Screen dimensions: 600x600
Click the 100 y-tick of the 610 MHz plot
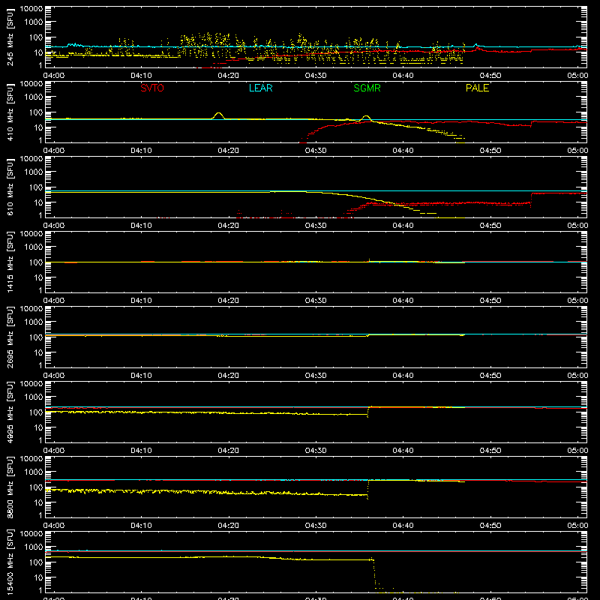pyautogui.click(x=36, y=187)
